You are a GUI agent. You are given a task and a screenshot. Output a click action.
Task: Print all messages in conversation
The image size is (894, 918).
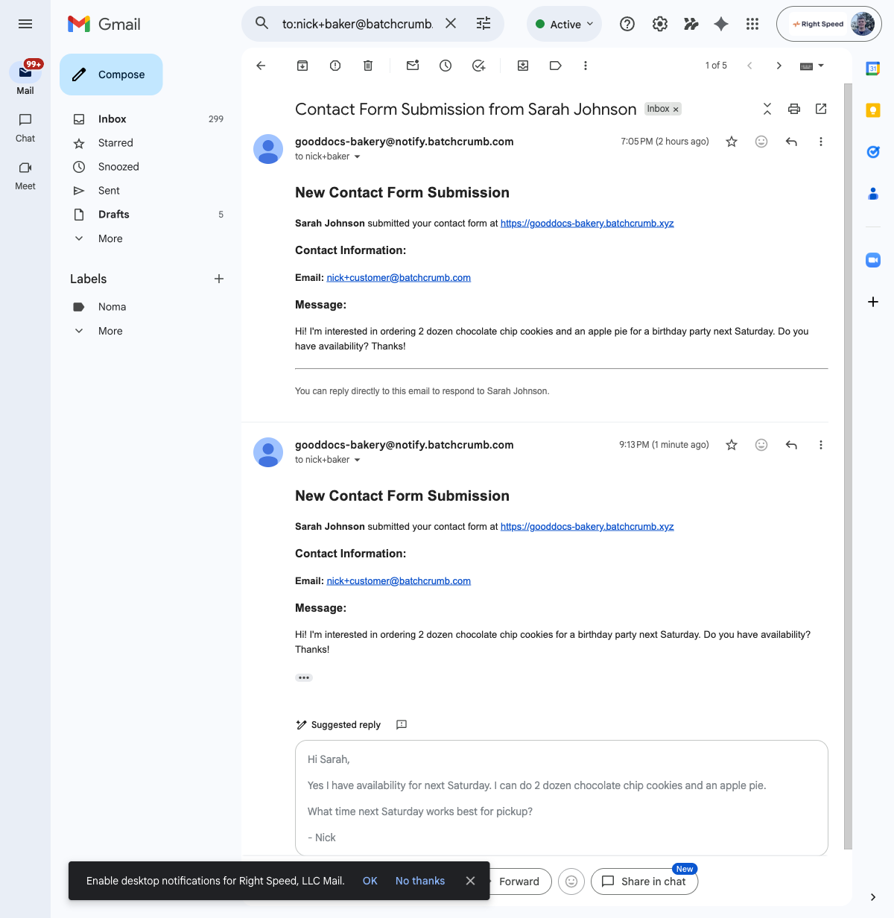pyautogui.click(x=794, y=109)
